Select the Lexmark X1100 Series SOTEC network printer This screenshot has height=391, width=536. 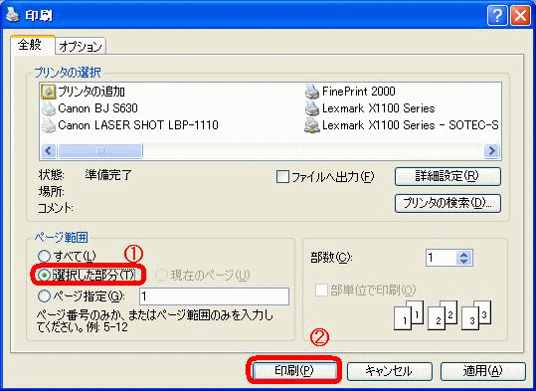[x=402, y=125]
